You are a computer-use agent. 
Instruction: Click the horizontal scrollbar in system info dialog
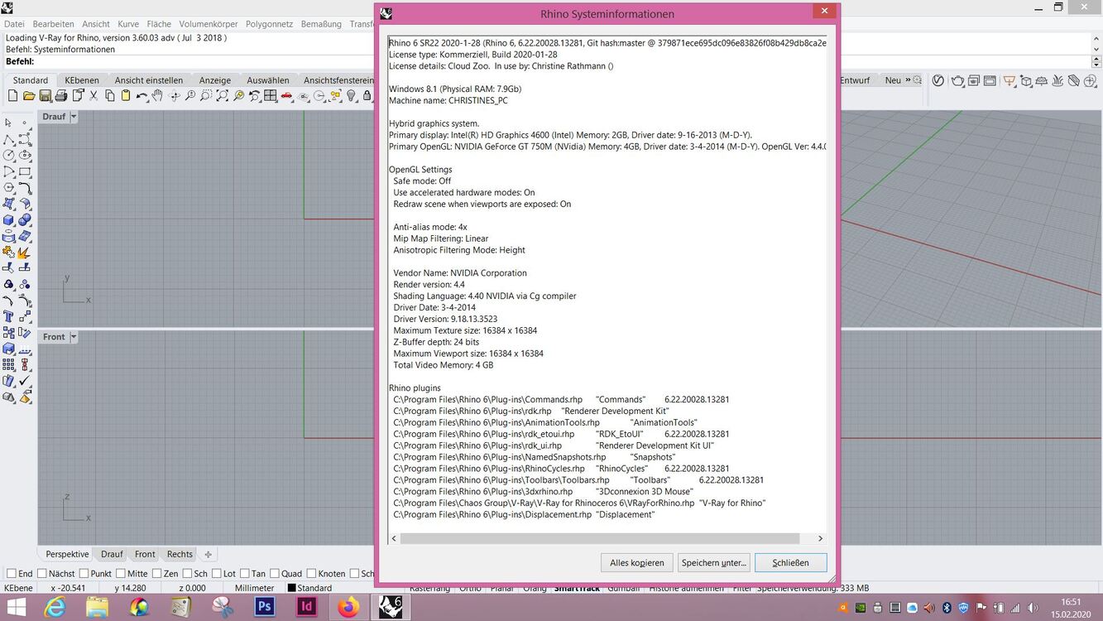(601, 538)
